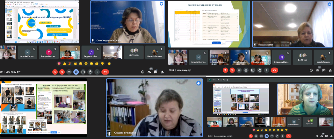Toggle closed captions in the 11:38 meeting

click(239, 70)
